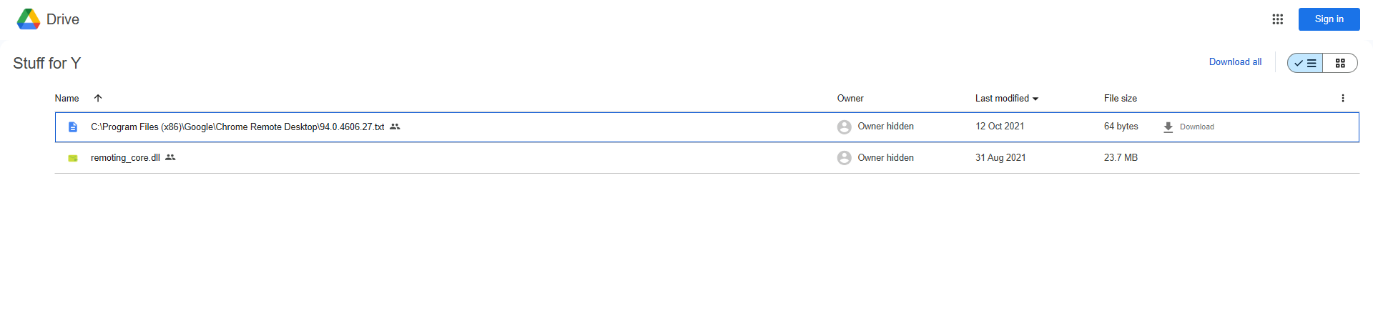Image resolution: width=1373 pixels, height=311 pixels.
Task: Click the text document file icon
Action: [x=73, y=127]
